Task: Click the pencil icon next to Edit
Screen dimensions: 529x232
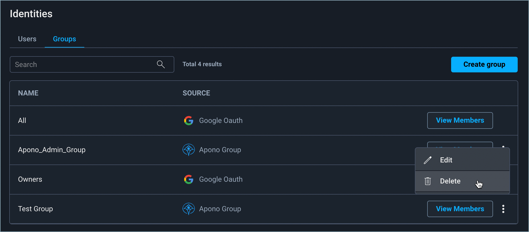Action: click(427, 160)
